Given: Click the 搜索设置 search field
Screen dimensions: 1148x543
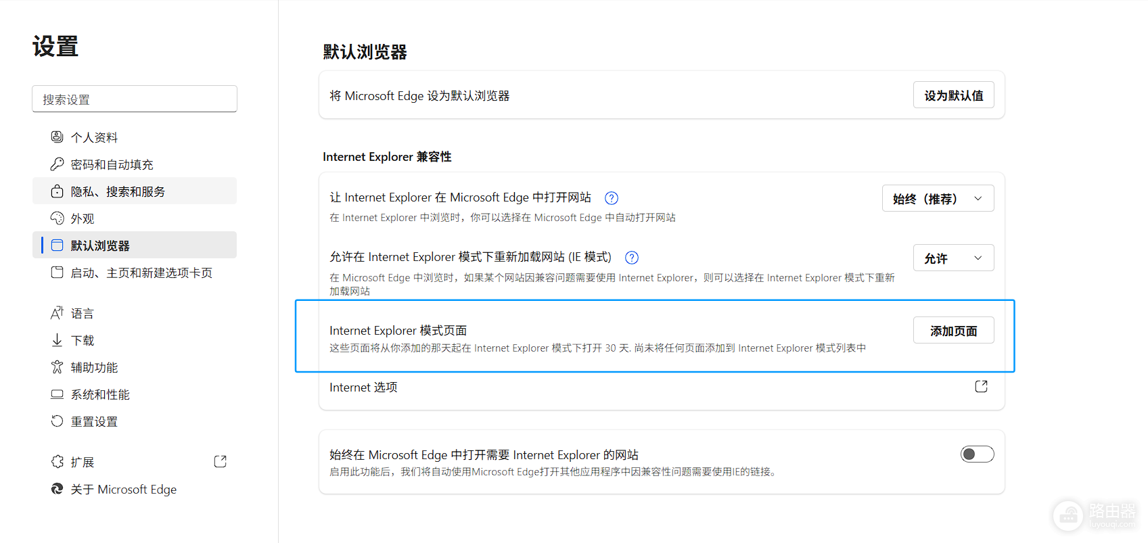Looking at the screenshot, I should coord(135,99).
